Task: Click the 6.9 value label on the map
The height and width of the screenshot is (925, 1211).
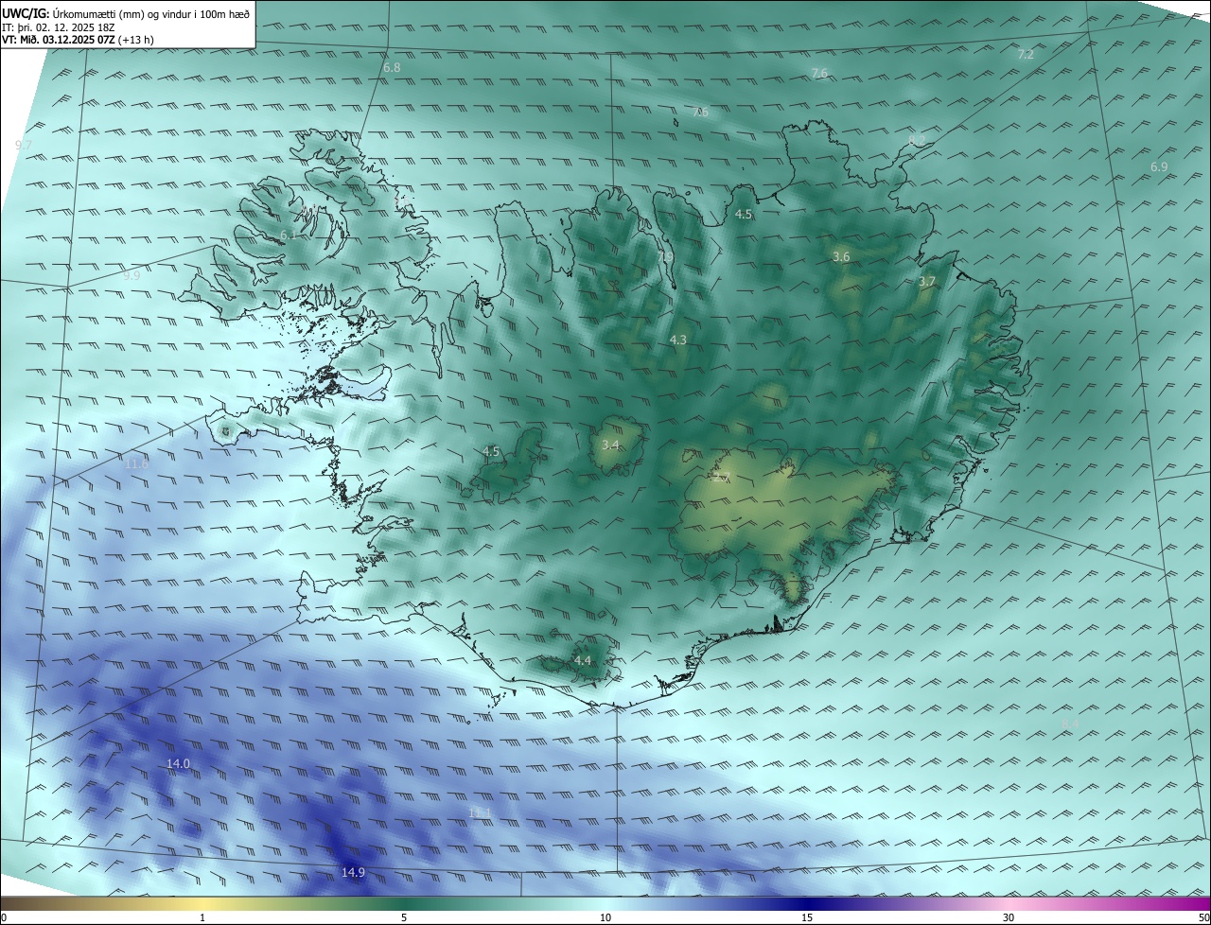Action: point(1159,166)
